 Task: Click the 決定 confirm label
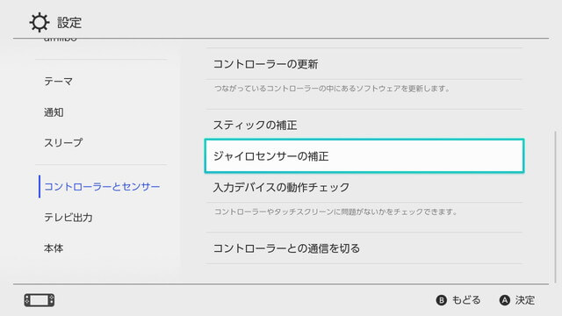tap(525, 300)
